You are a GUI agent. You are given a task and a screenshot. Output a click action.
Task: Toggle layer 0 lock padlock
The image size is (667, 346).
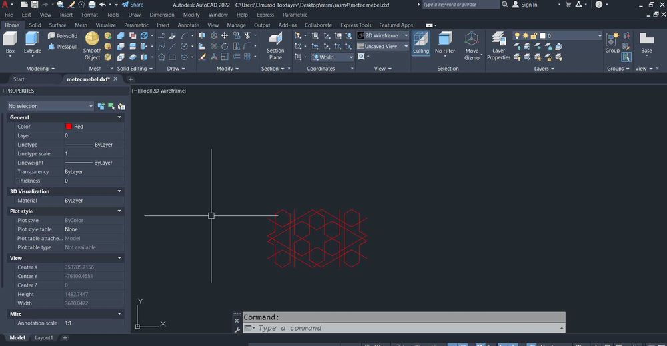[534, 36]
